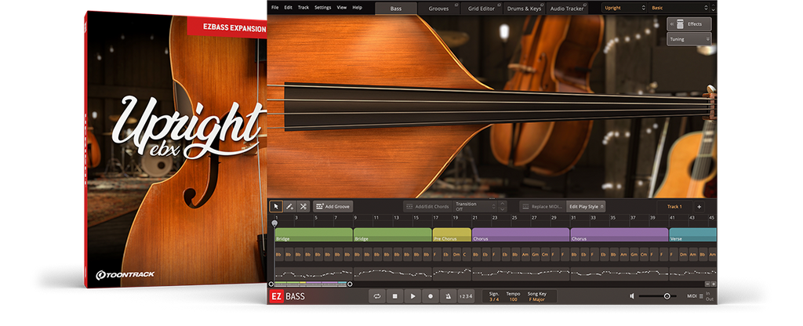Select the first purple Chorus block
The height and width of the screenshot is (326, 803).
point(521,235)
